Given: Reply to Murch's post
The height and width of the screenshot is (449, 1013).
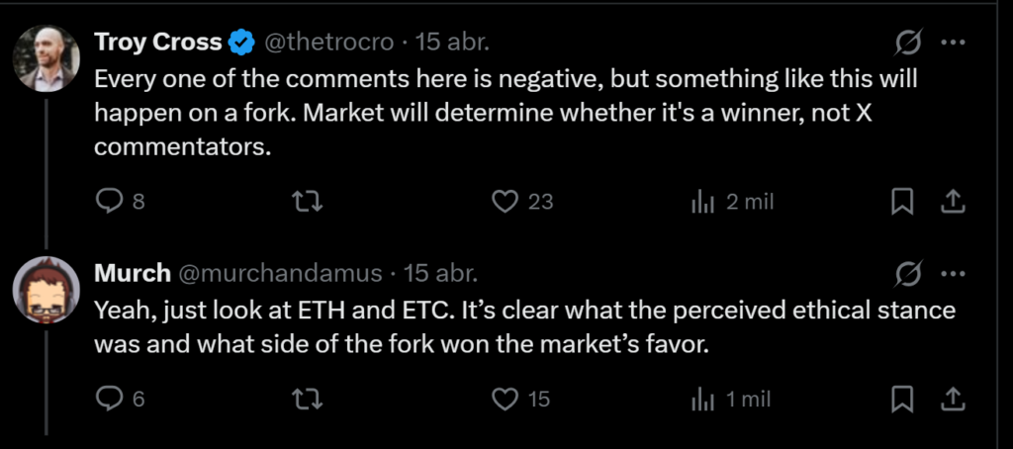Looking at the screenshot, I should click(x=108, y=399).
